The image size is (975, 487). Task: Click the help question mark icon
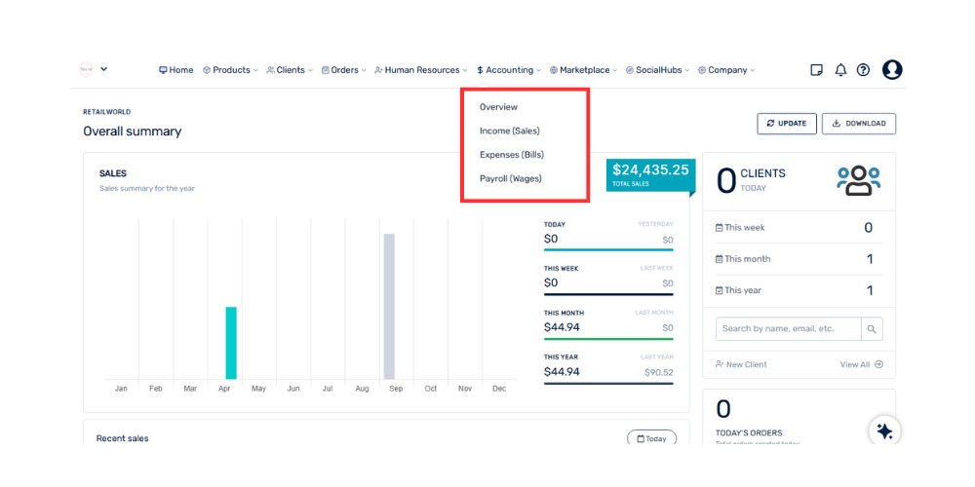863,70
